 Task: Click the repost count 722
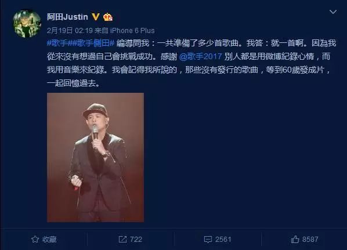tap(136, 240)
